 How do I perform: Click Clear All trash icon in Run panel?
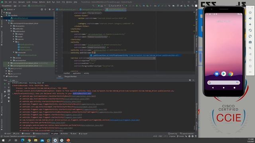[x=9, y=101]
